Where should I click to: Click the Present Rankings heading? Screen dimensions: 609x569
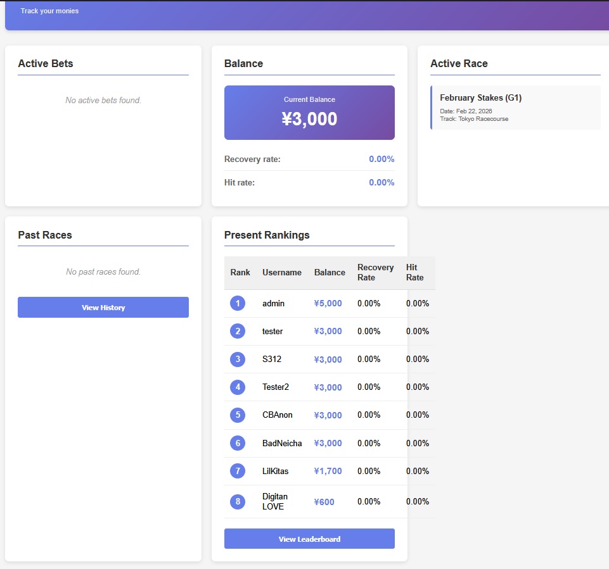(x=267, y=235)
